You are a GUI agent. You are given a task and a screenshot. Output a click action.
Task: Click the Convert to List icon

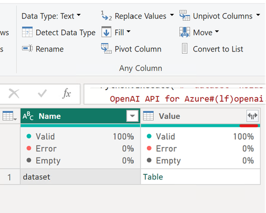(184, 49)
